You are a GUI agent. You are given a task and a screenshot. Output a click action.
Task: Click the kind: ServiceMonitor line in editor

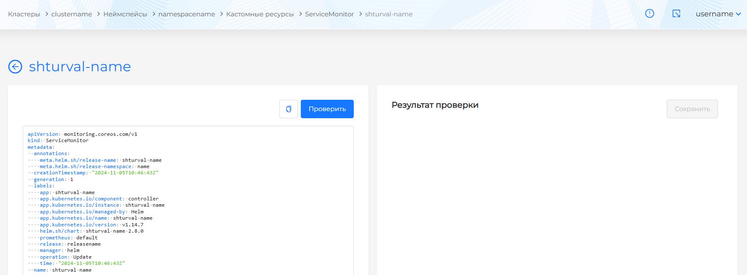pyautogui.click(x=58, y=140)
